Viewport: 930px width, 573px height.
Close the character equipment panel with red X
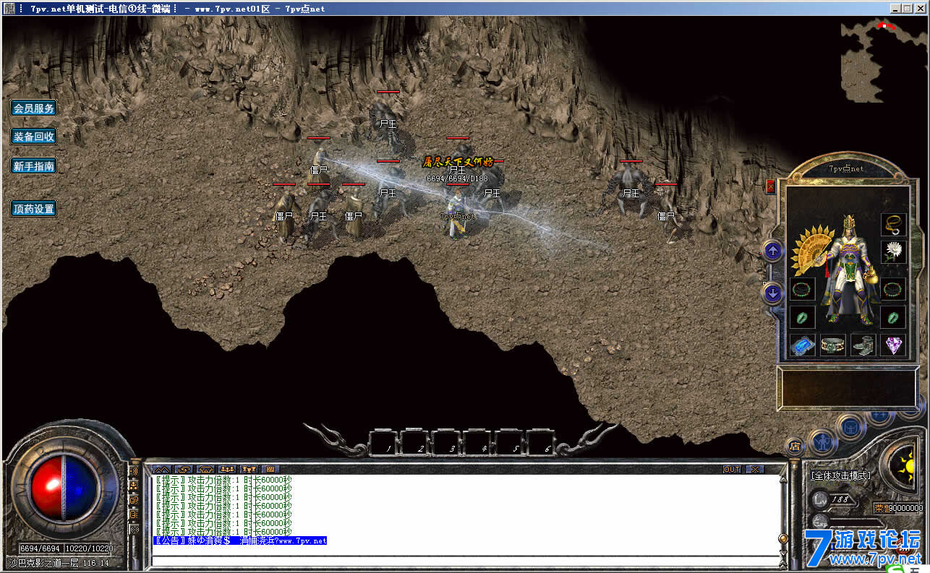(770, 186)
